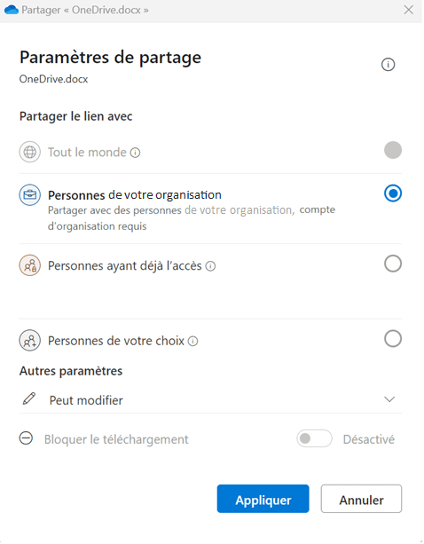Click the people-plus icon for chosen people
The width and height of the screenshot is (424, 544).
click(x=30, y=341)
